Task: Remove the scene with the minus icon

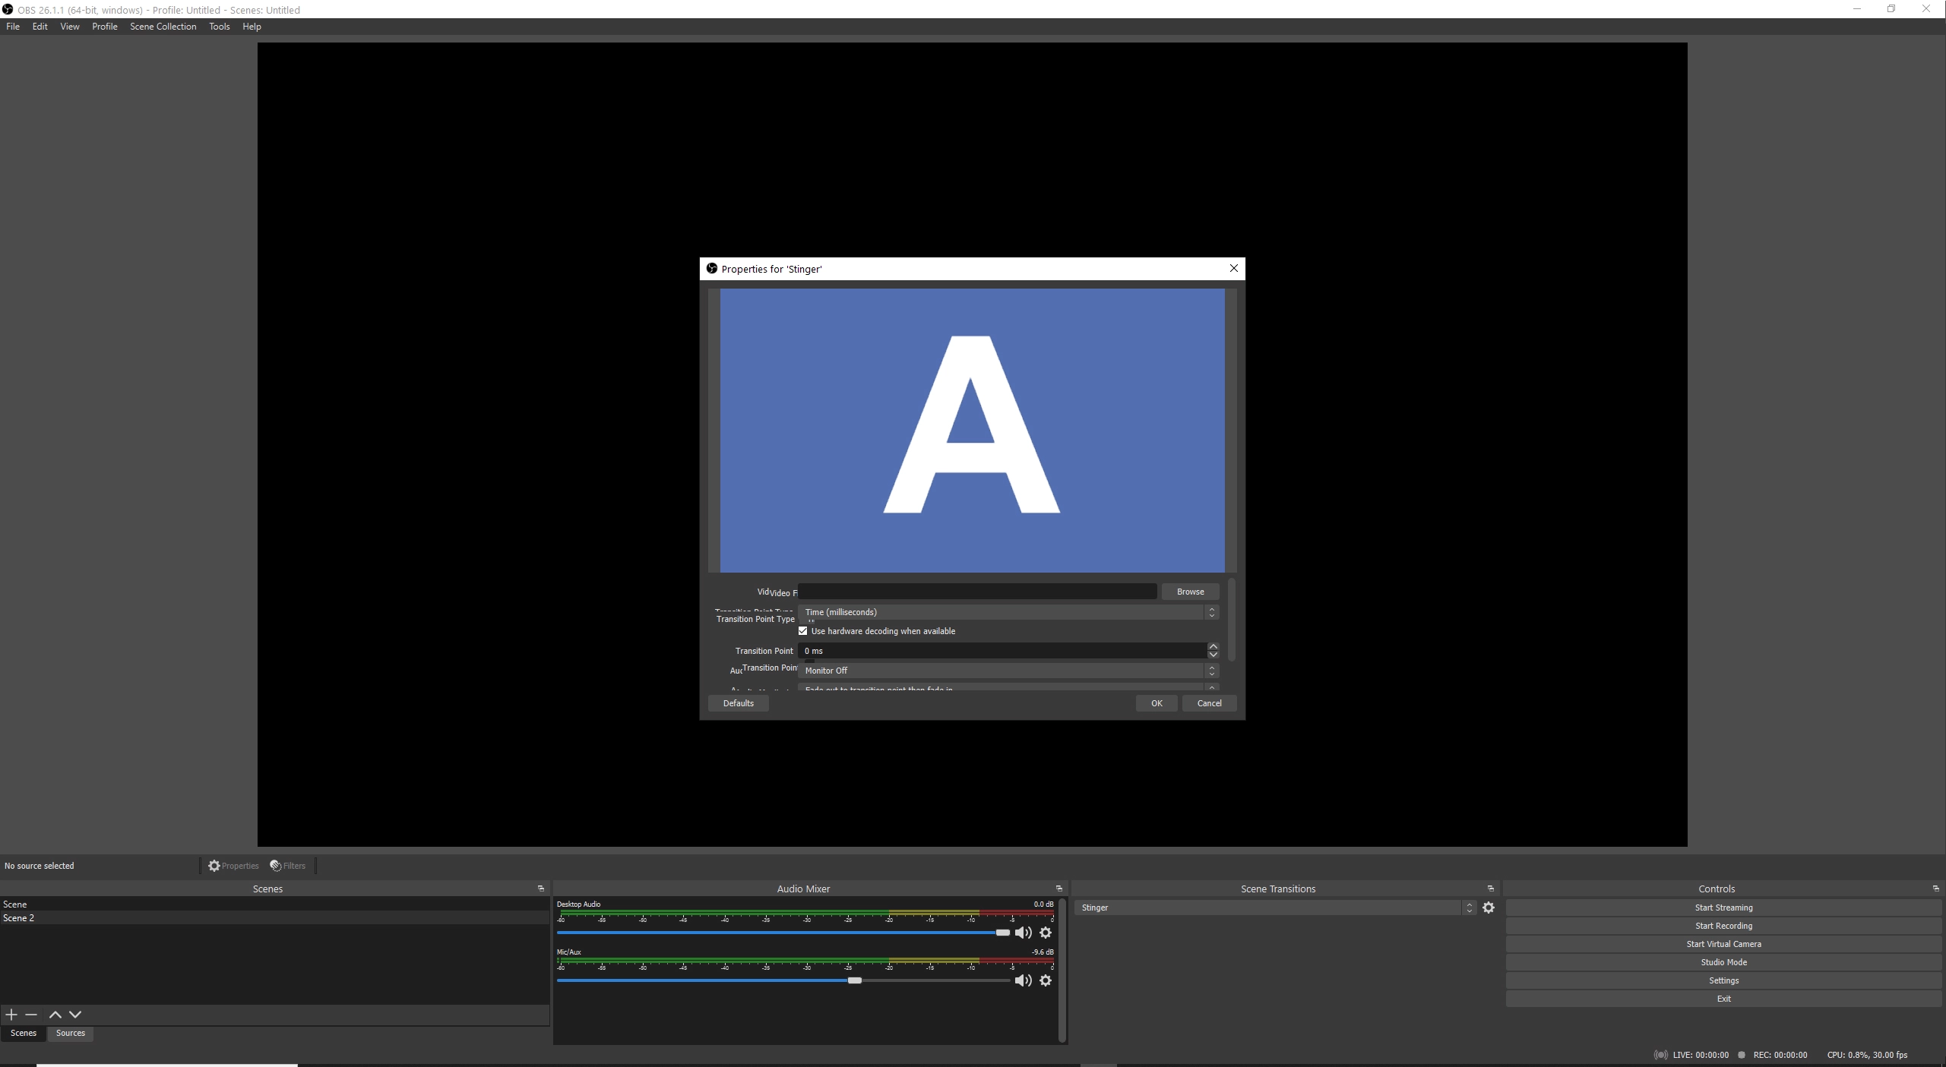Action: (x=31, y=1015)
